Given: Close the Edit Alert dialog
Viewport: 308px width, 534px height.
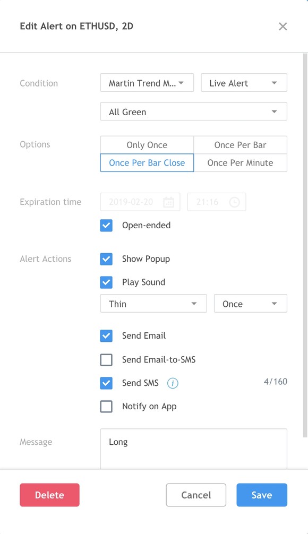Looking at the screenshot, I should 283,26.
